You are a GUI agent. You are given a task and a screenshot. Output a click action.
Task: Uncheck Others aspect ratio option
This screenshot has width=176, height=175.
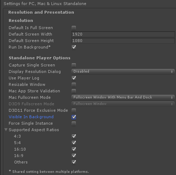[x=74, y=162]
